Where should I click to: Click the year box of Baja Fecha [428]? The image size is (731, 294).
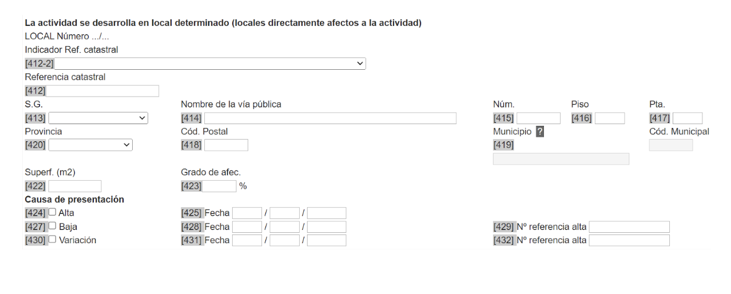click(x=327, y=227)
